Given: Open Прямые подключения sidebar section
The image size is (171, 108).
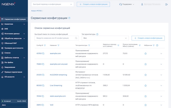Looking at the screenshot, I should point(14,72).
